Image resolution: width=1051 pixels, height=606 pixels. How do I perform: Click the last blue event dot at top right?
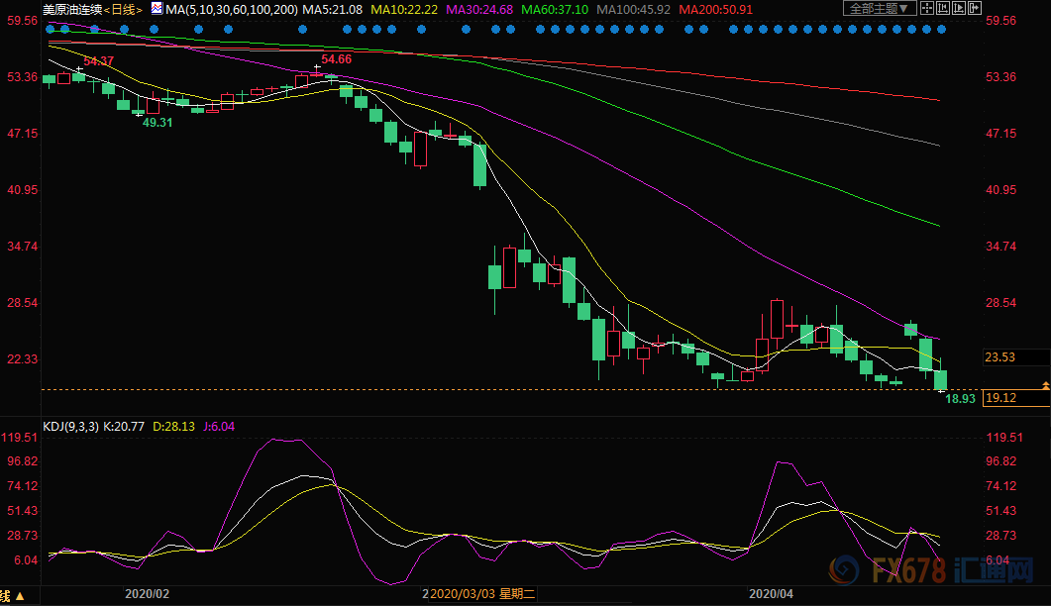point(942,29)
